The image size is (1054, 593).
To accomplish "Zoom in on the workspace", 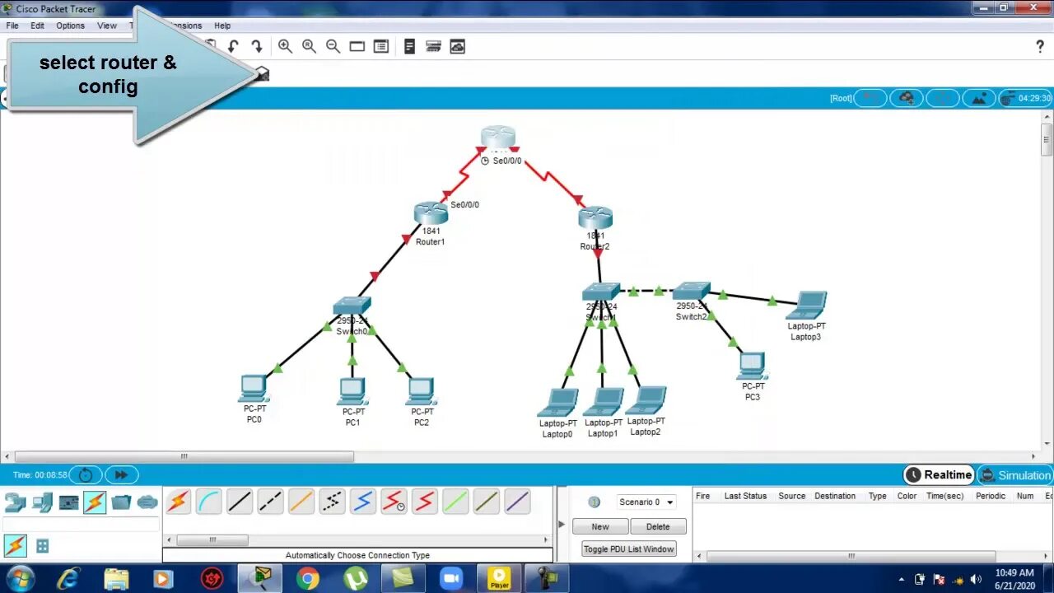I will pyautogui.click(x=285, y=46).
